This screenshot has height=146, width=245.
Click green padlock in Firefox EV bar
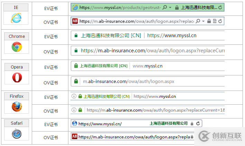point(80,96)
